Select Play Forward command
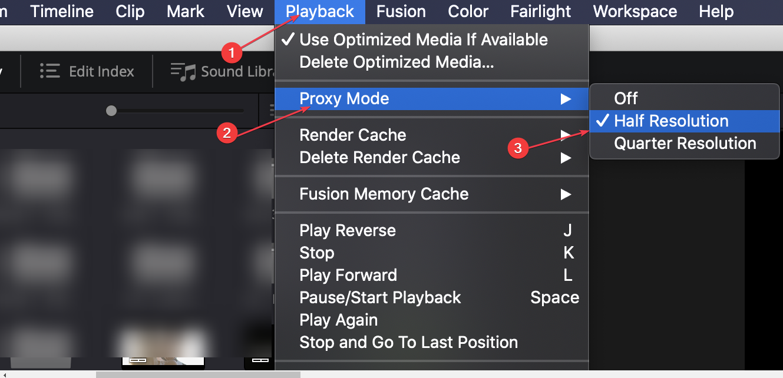 tap(348, 275)
